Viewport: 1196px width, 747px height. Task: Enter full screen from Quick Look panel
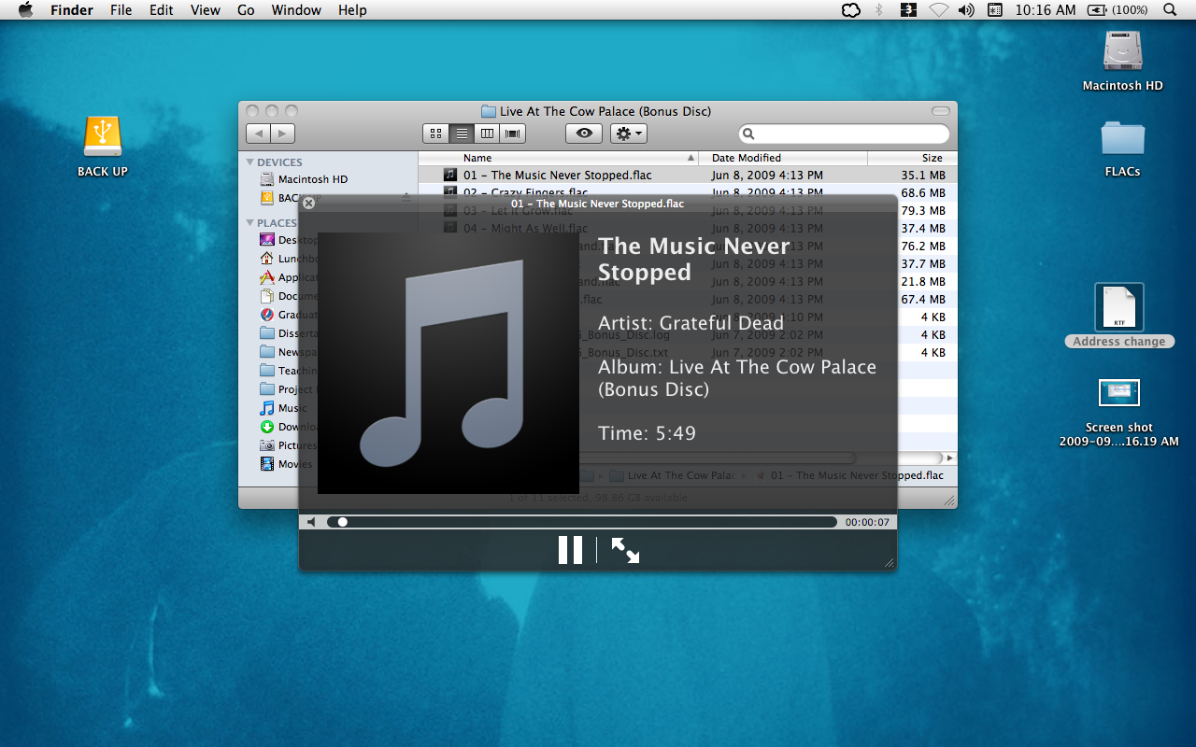point(625,550)
